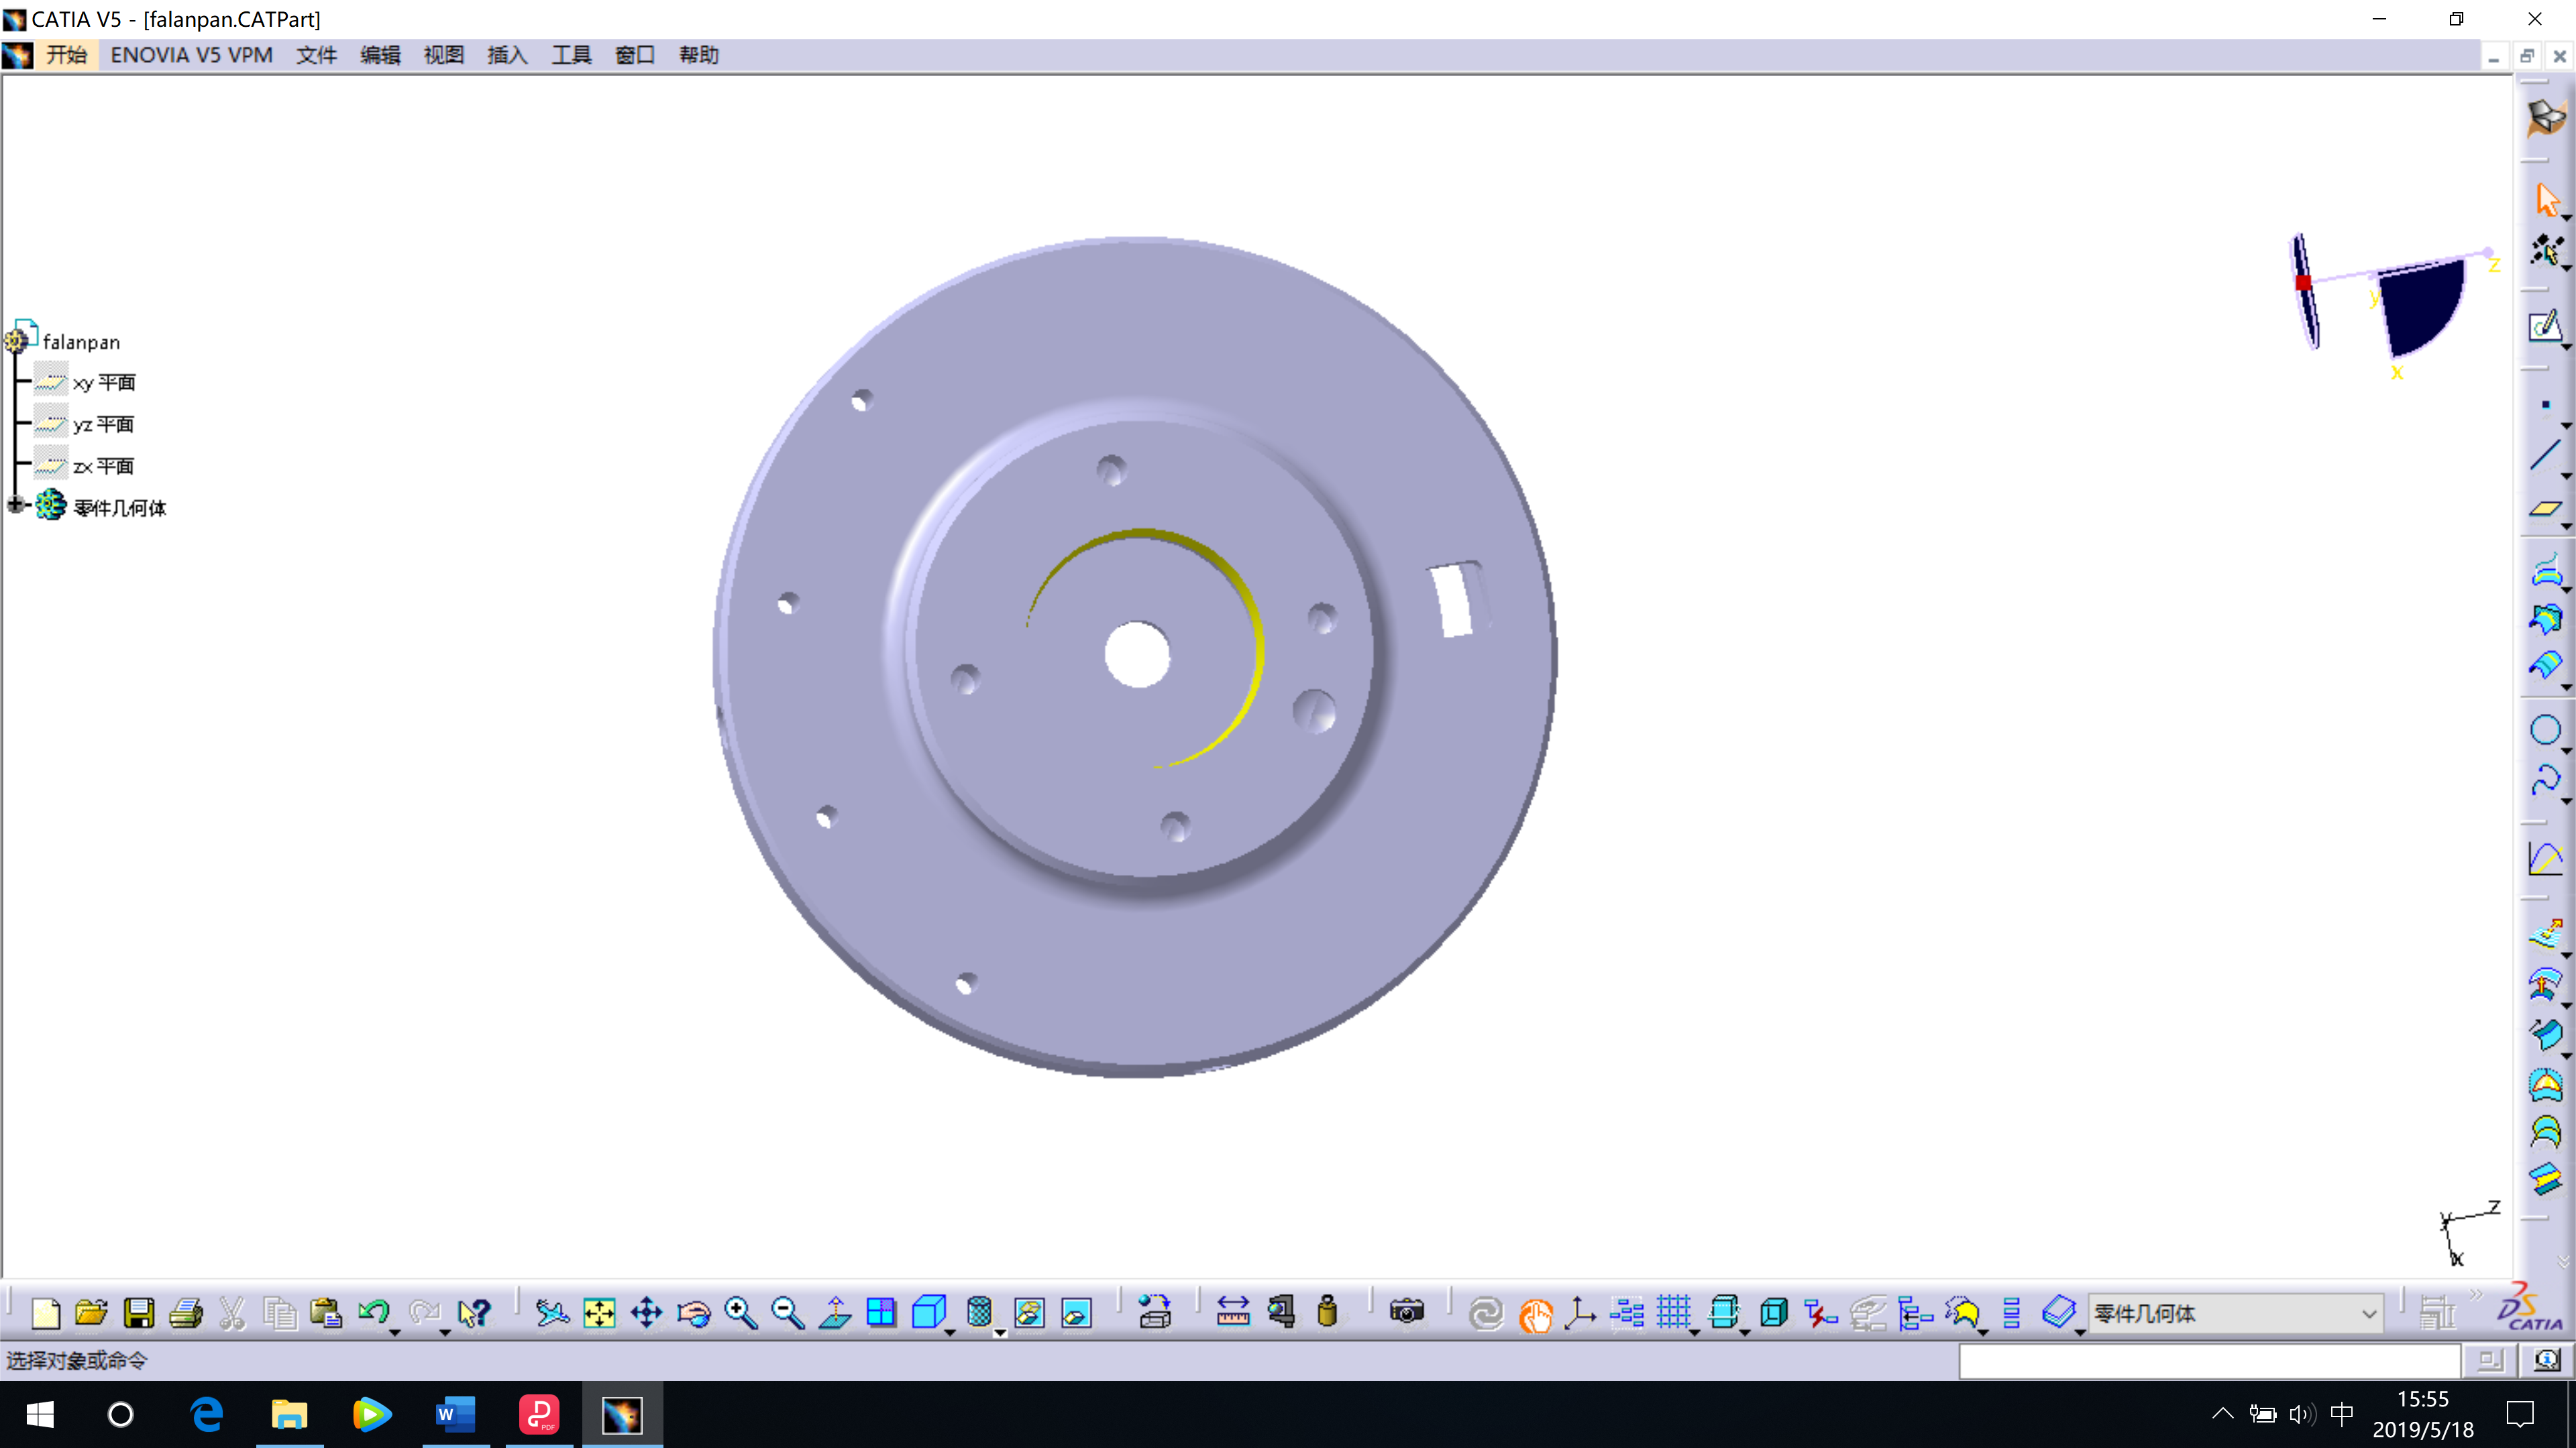Open the 插入 menu
Image resolution: width=2576 pixels, height=1448 pixels.
point(506,55)
